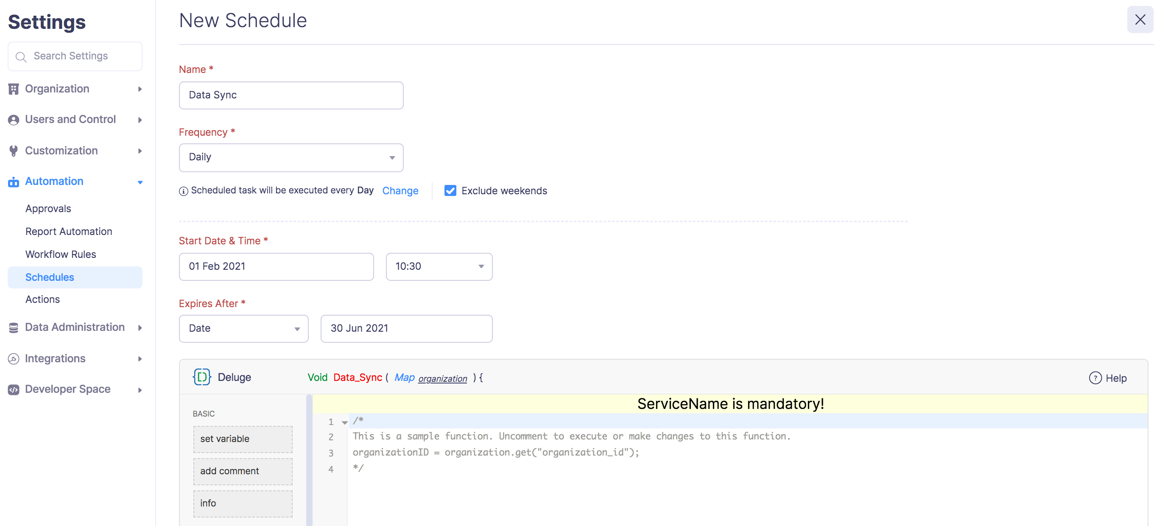
Task: Uncheck the Exclude weekends checkbox
Action: pyautogui.click(x=450, y=190)
